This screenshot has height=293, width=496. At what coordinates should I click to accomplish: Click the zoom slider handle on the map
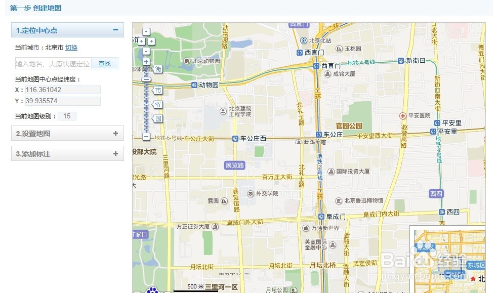(x=146, y=79)
